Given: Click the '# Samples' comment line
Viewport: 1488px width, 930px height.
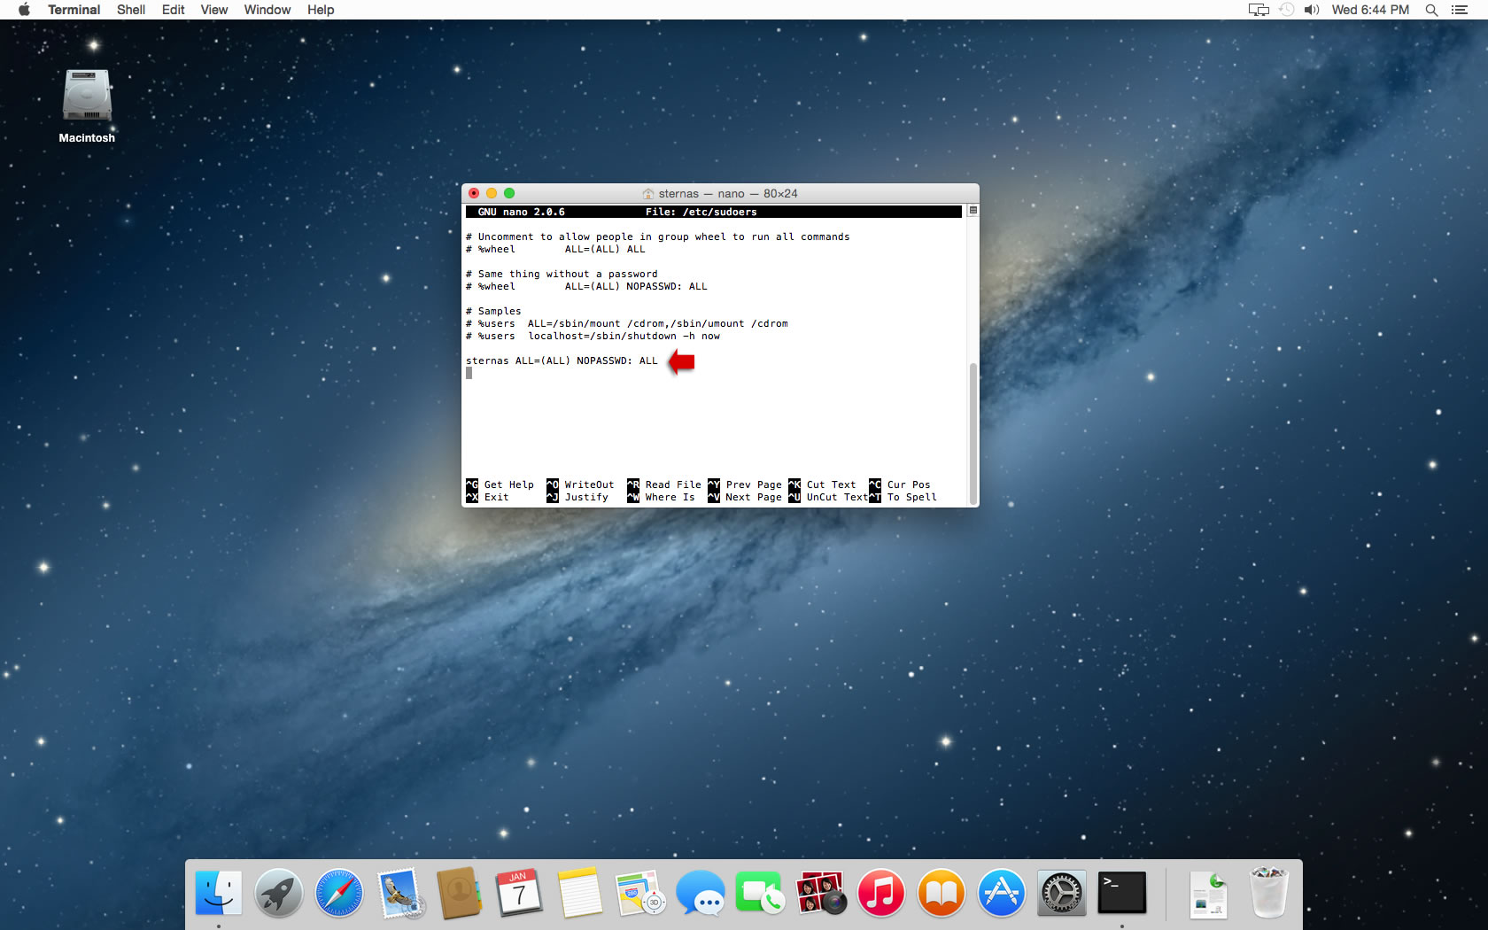Looking at the screenshot, I should tap(493, 311).
